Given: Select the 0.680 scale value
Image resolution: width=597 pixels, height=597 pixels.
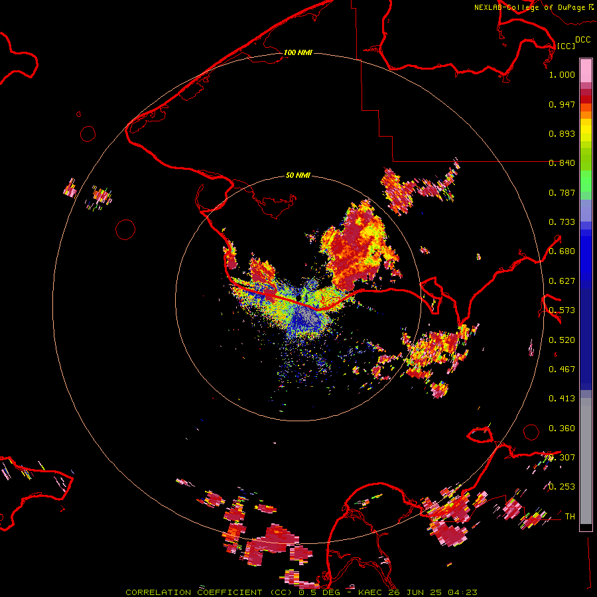Looking at the screenshot, I should (x=562, y=251).
